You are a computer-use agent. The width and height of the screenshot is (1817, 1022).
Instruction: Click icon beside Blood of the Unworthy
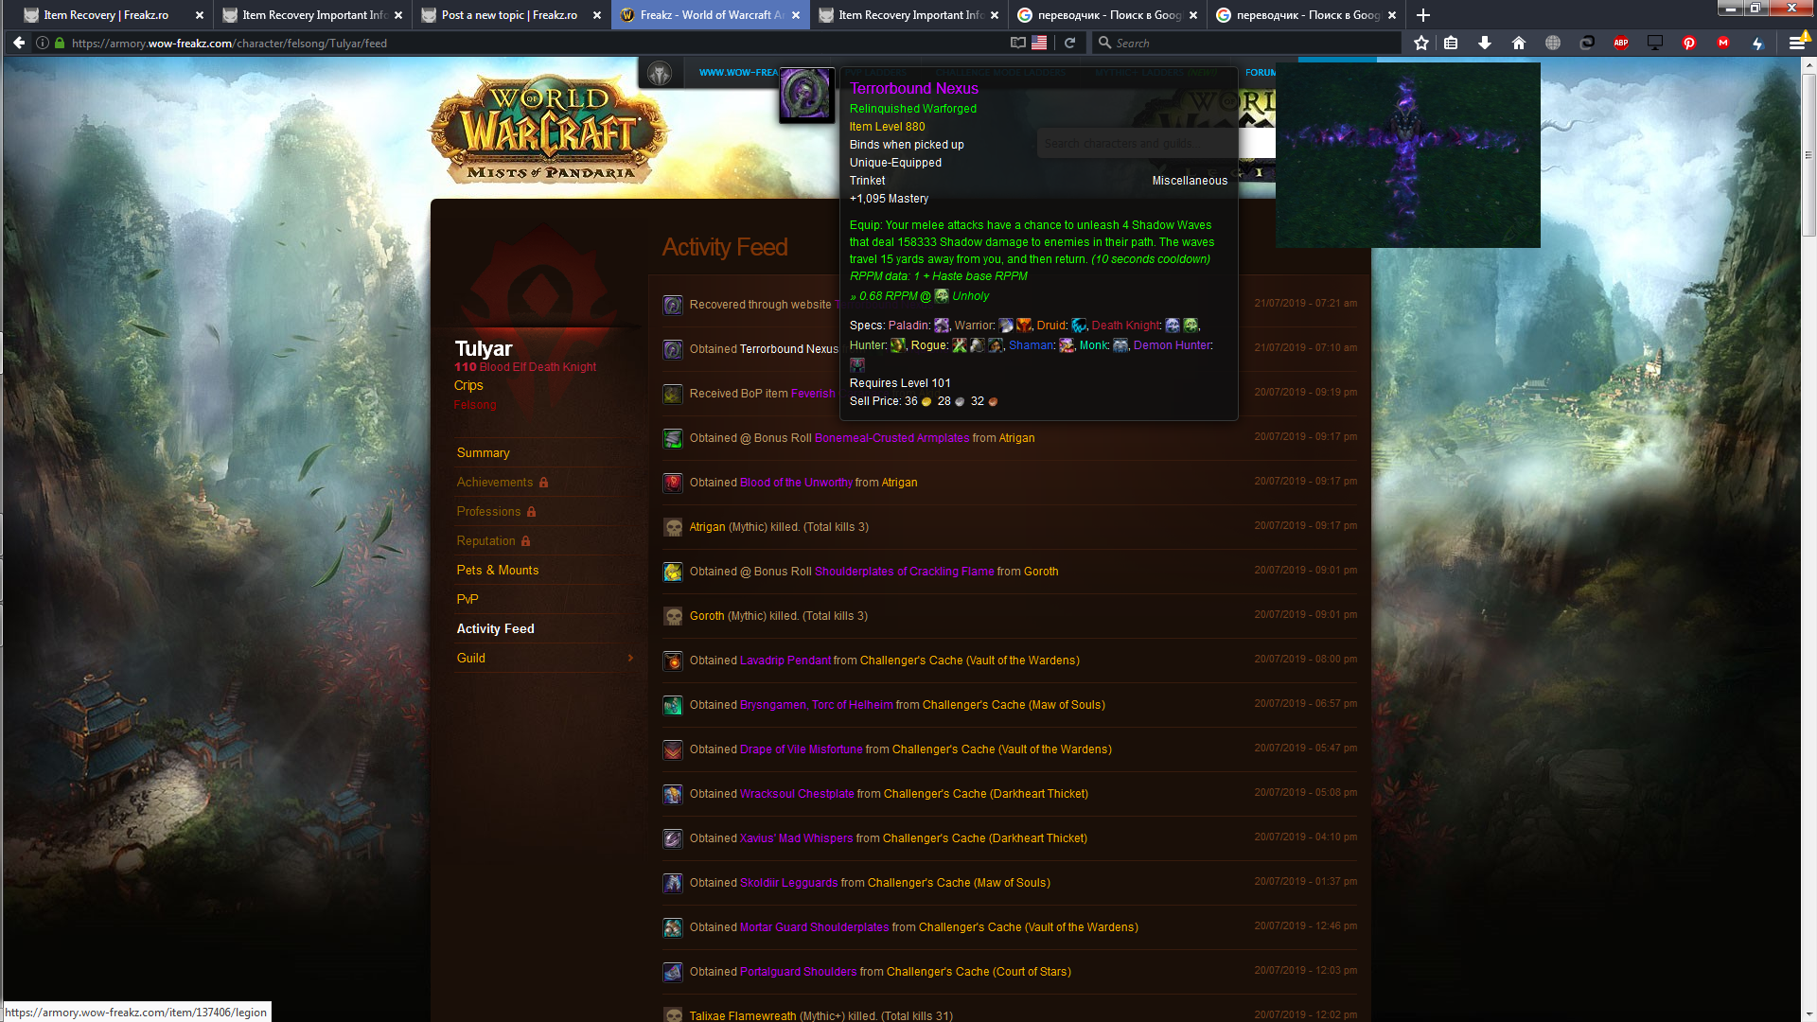pos(673,483)
